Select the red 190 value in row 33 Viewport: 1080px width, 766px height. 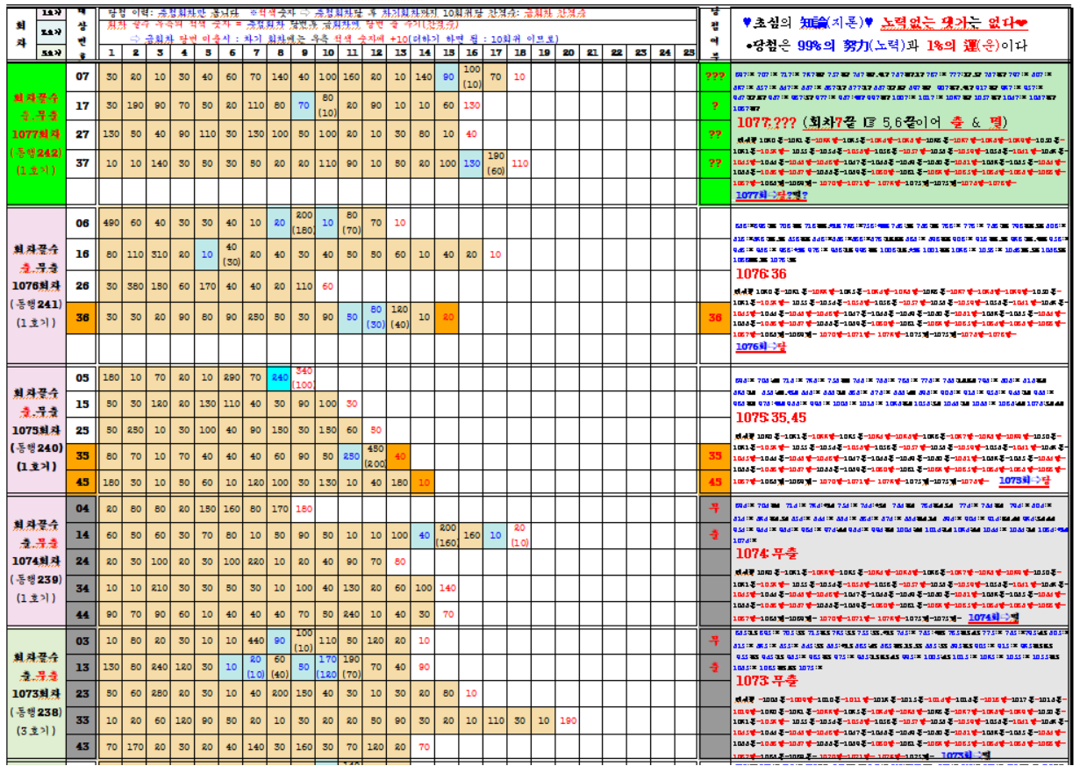[569, 720]
